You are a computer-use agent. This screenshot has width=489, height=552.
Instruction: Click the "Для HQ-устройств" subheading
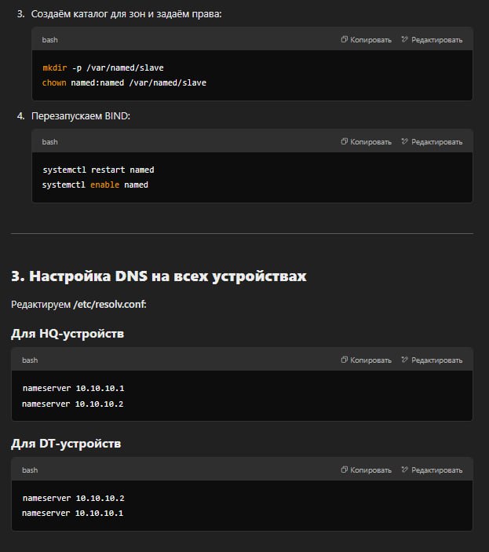[x=68, y=334]
